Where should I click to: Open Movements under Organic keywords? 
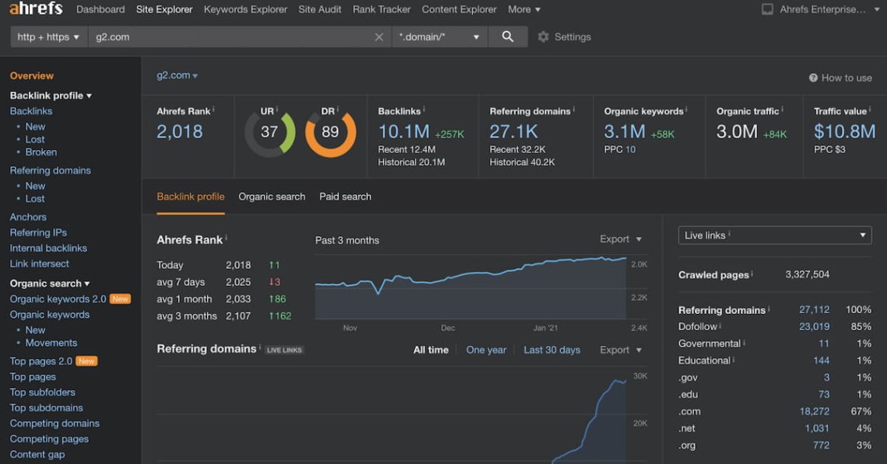pos(51,343)
